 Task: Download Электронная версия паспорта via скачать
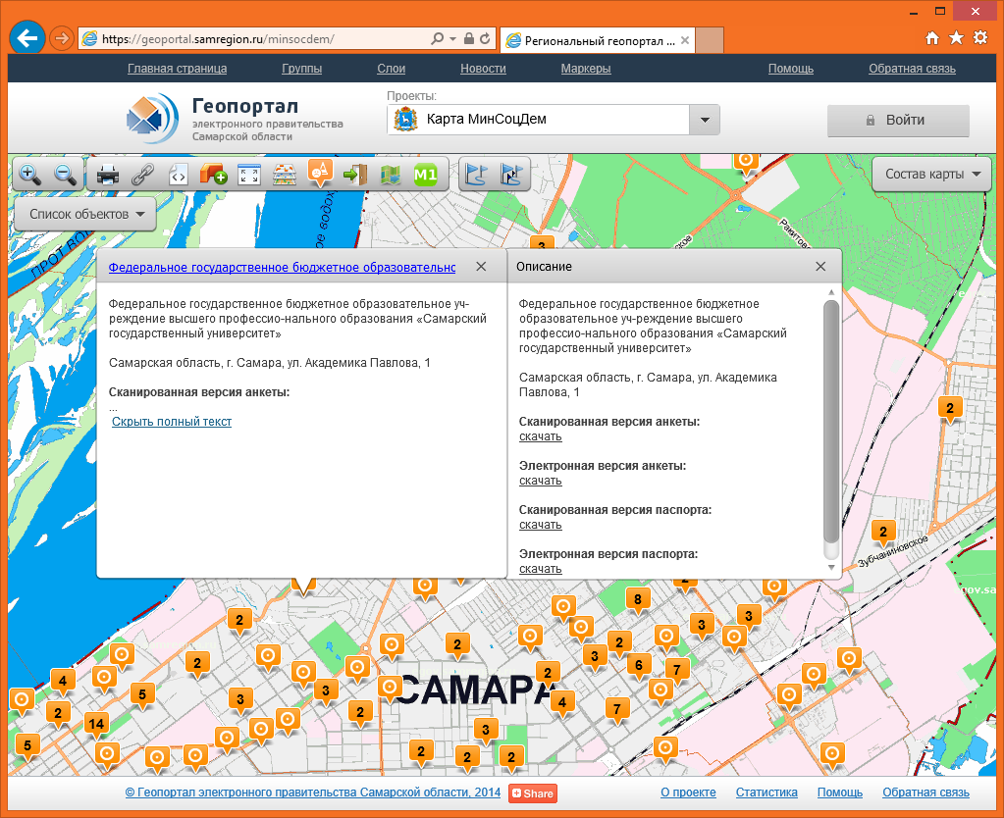pos(541,569)
